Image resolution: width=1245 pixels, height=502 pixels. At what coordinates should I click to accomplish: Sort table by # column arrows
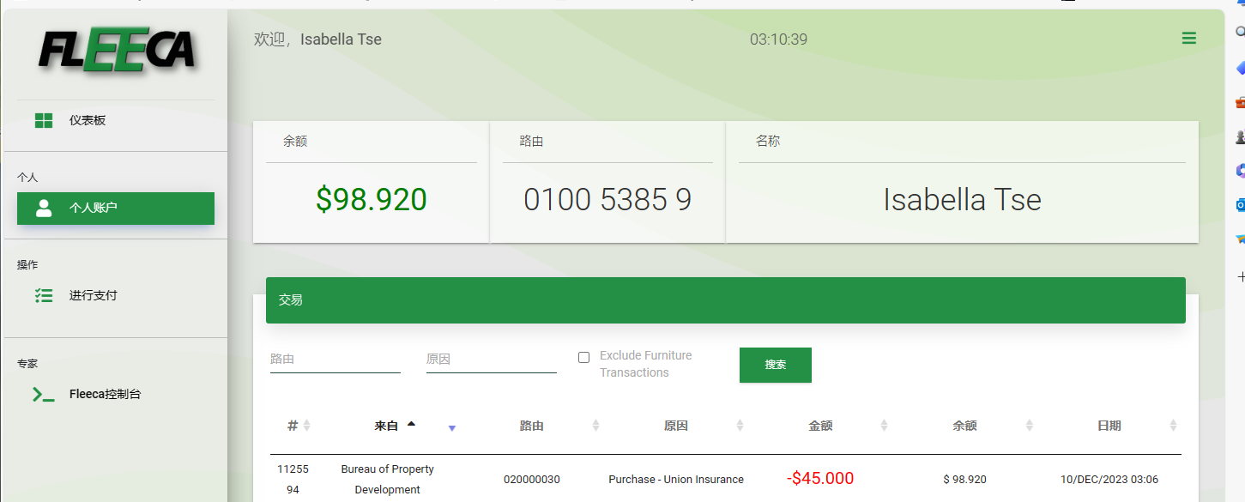click(x=306, y=426)
